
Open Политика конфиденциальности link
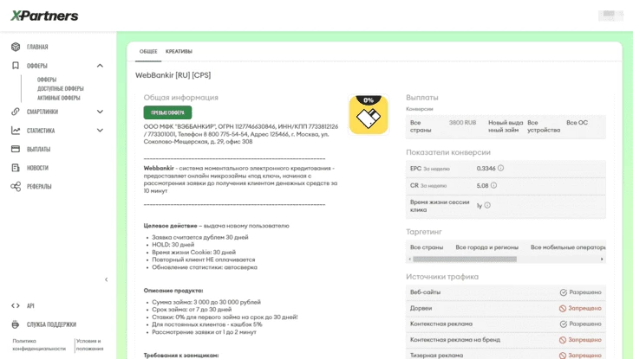coord(39,345)
